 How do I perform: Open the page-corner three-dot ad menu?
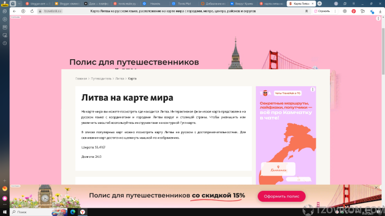[x=378, y=18]
